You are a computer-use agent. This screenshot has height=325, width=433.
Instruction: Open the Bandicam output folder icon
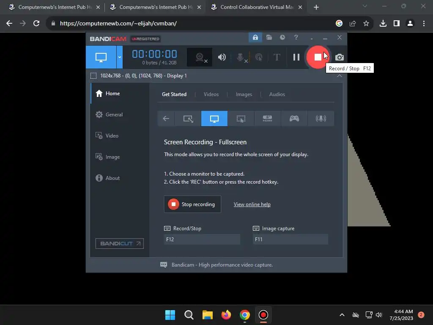269,37
